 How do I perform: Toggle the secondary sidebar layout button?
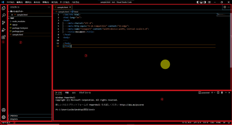pos(206,2)
